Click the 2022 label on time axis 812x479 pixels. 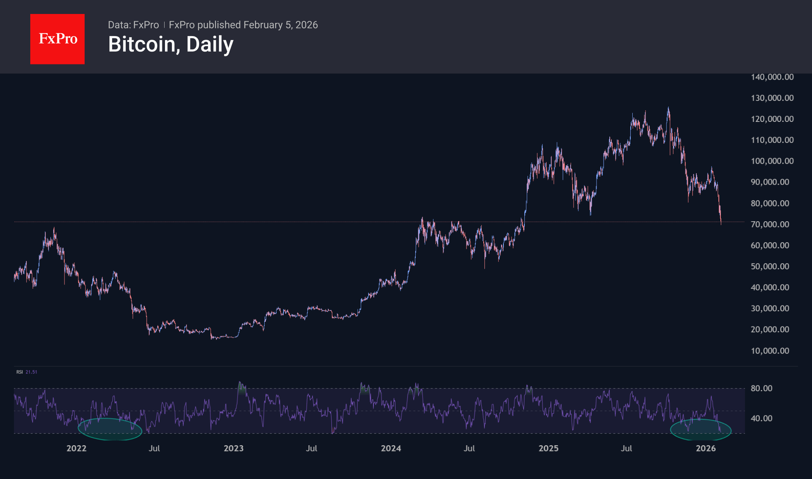point(76,448)
